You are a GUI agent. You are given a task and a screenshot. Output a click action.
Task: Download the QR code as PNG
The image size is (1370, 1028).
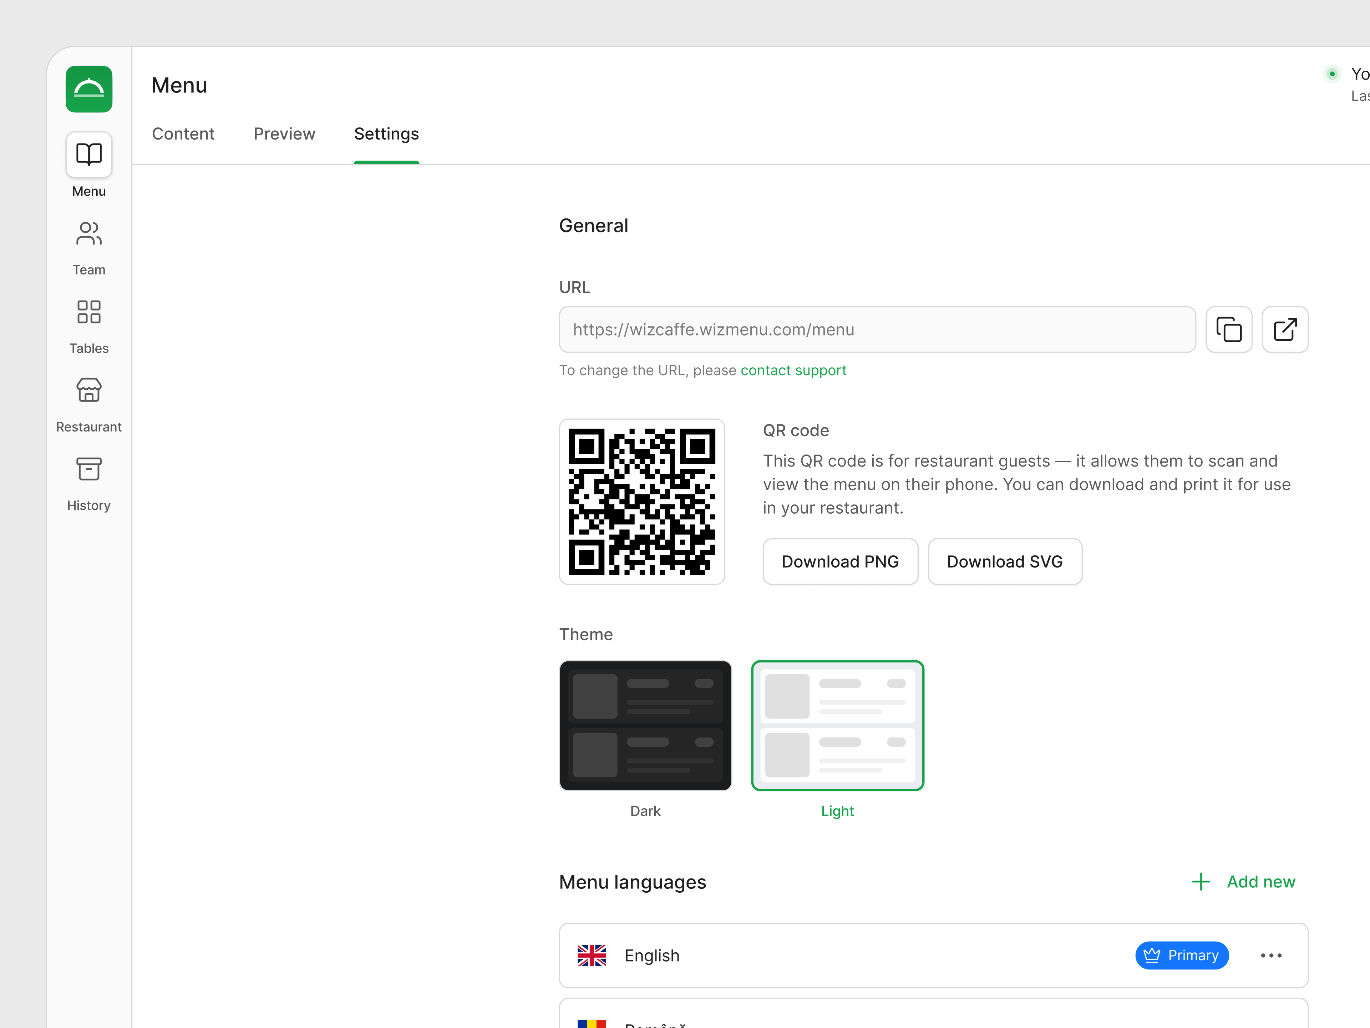tap(841, 561)
